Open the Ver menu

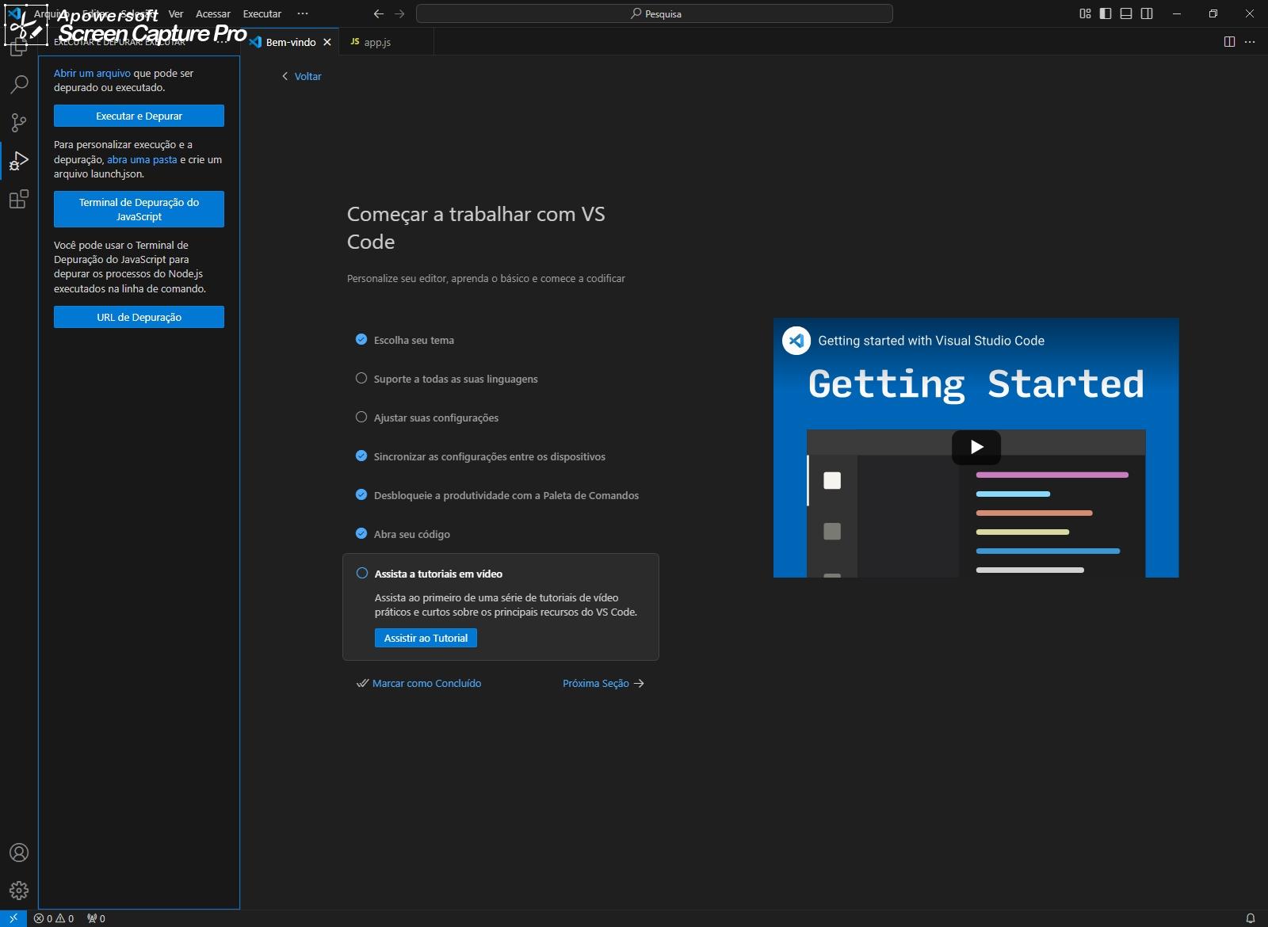(176, 13)
